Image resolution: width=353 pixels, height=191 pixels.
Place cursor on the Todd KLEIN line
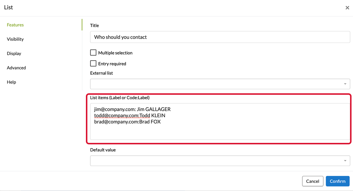click(130, 116)
